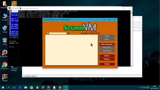The width and height of the screenshot is (160, 90).
Task: Open Microsoft Store from taskbar
Action: point(31,87)
